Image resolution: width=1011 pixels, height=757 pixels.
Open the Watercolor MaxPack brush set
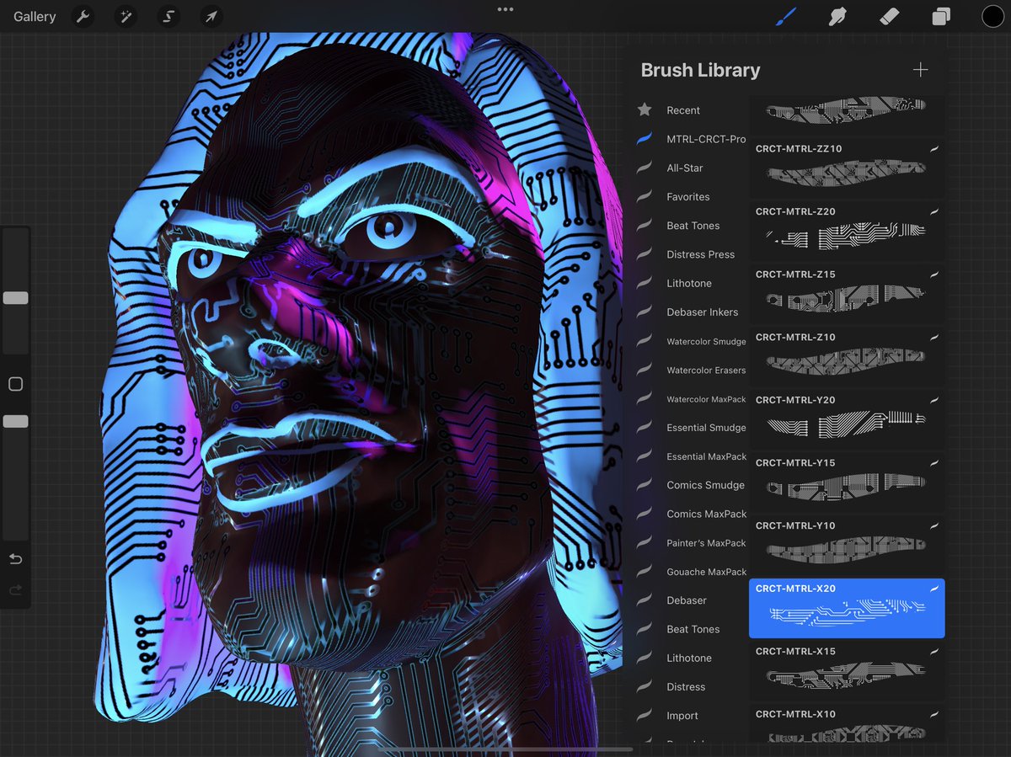pos(707,399)
